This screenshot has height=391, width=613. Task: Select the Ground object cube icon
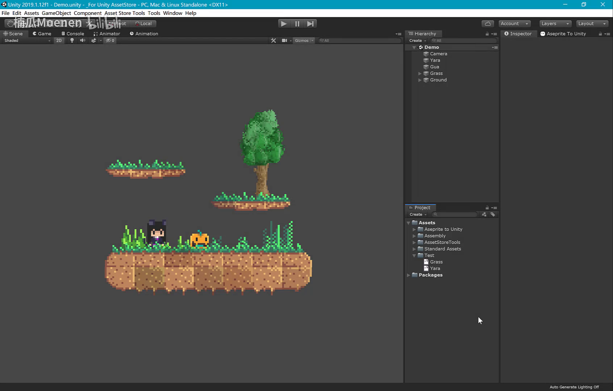pos(426,80)
